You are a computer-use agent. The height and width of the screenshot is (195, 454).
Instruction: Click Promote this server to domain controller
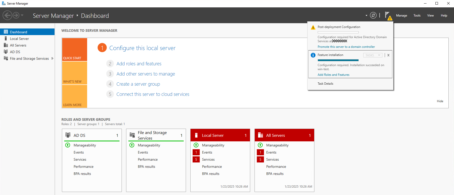pyautogui.click(x=346, y=47)
